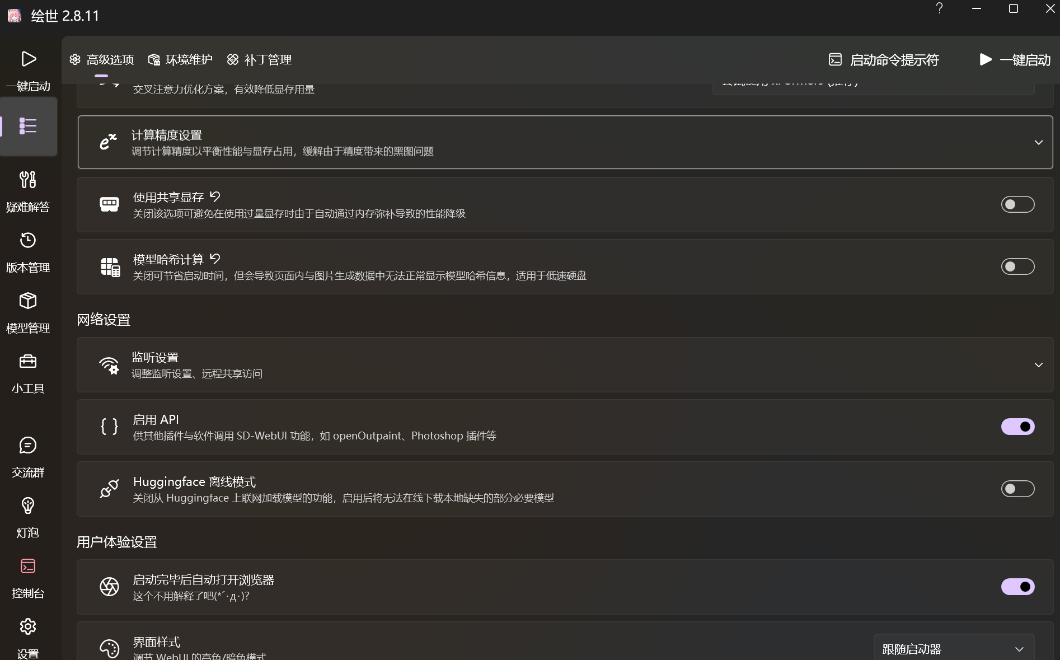Click the memory chip icon of 使用共享显存
This screenshot has width=1060, height=660.
(109, 204)
